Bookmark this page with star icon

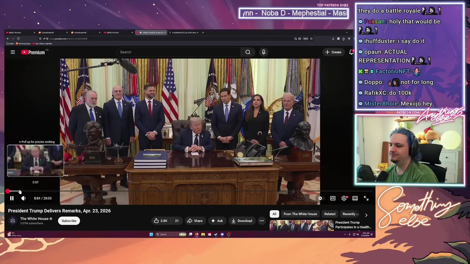[x=311, y=38]
